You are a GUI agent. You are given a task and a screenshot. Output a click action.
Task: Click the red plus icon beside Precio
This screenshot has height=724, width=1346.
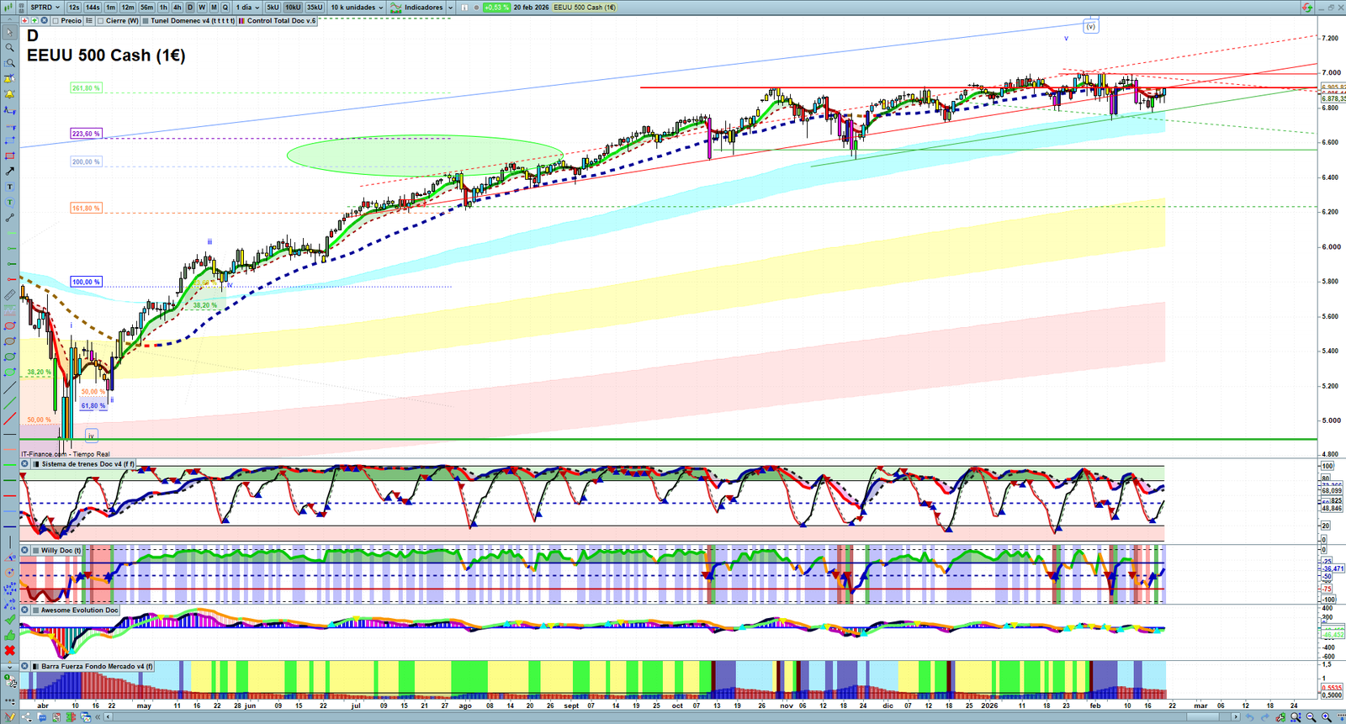pos(25,20)
